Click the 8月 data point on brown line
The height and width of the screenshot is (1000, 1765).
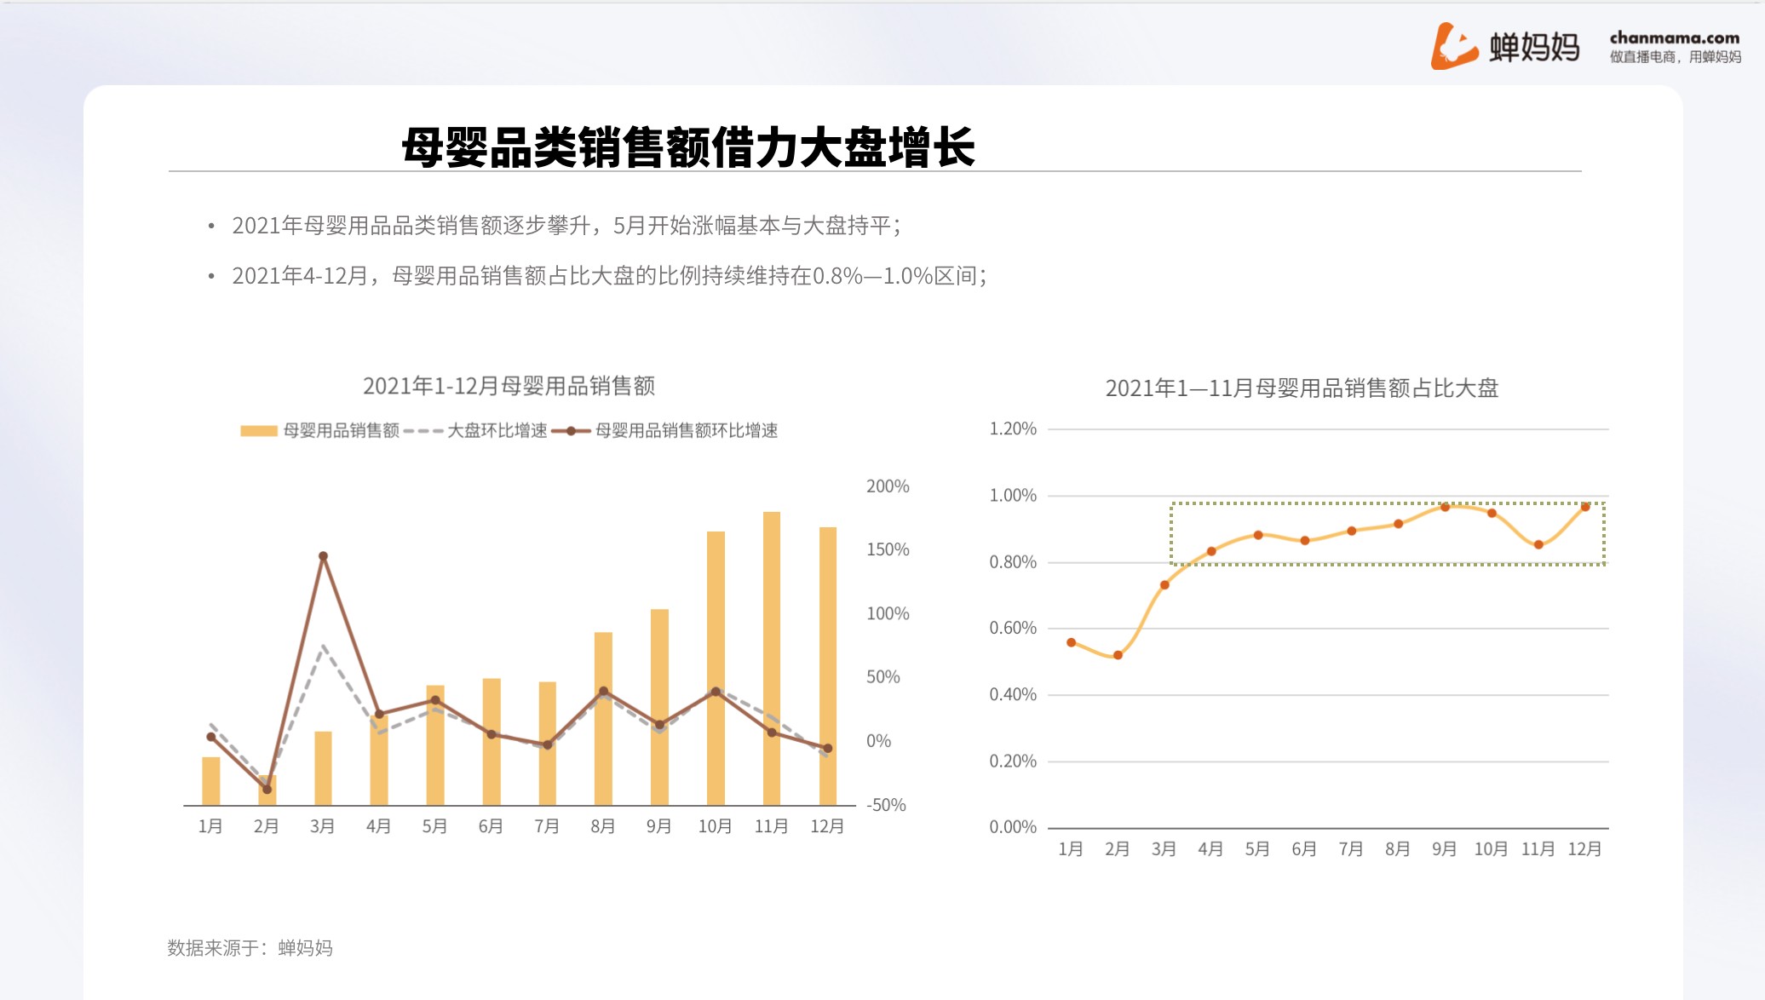pos(604,692)
